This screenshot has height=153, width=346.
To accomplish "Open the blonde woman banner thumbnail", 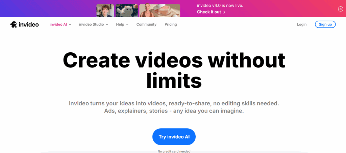I will 160,10.
